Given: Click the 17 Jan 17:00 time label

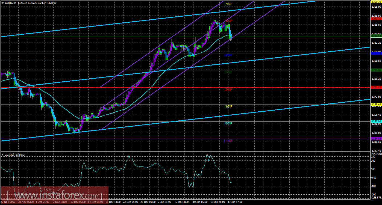Looking at the screenshot, I should (x=236, y=202).
